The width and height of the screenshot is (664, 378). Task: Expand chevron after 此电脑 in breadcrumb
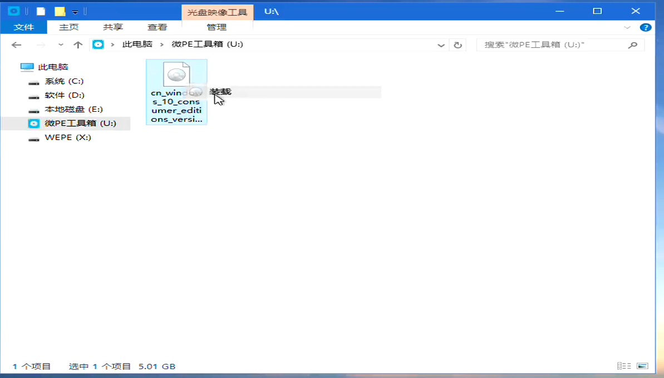[162, 44]
